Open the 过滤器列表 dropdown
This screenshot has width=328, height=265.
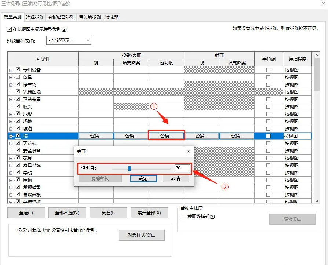(x=69, y=40)
